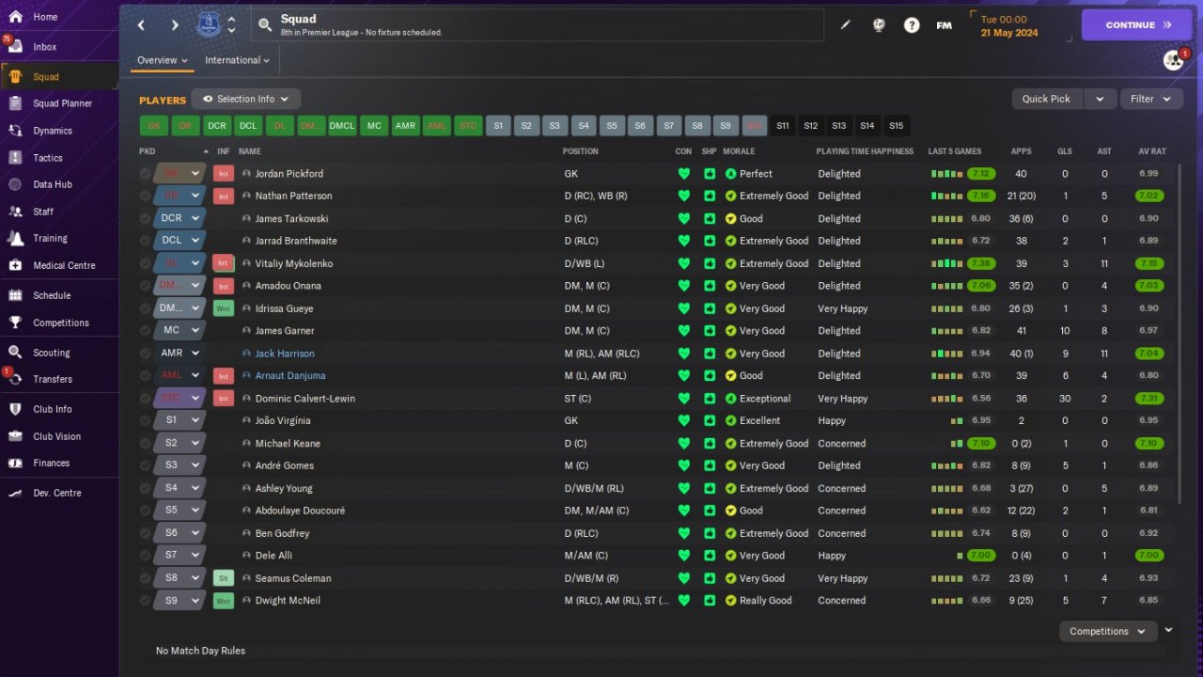
Task: Open the Filter dropdown
Action: 1151,99
